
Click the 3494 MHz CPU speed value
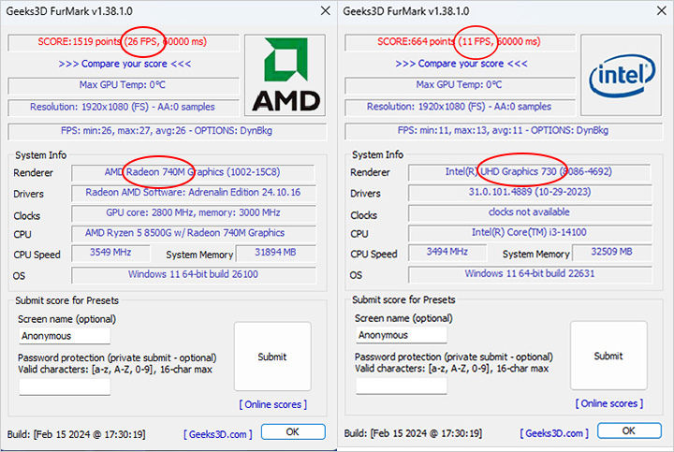447,253
